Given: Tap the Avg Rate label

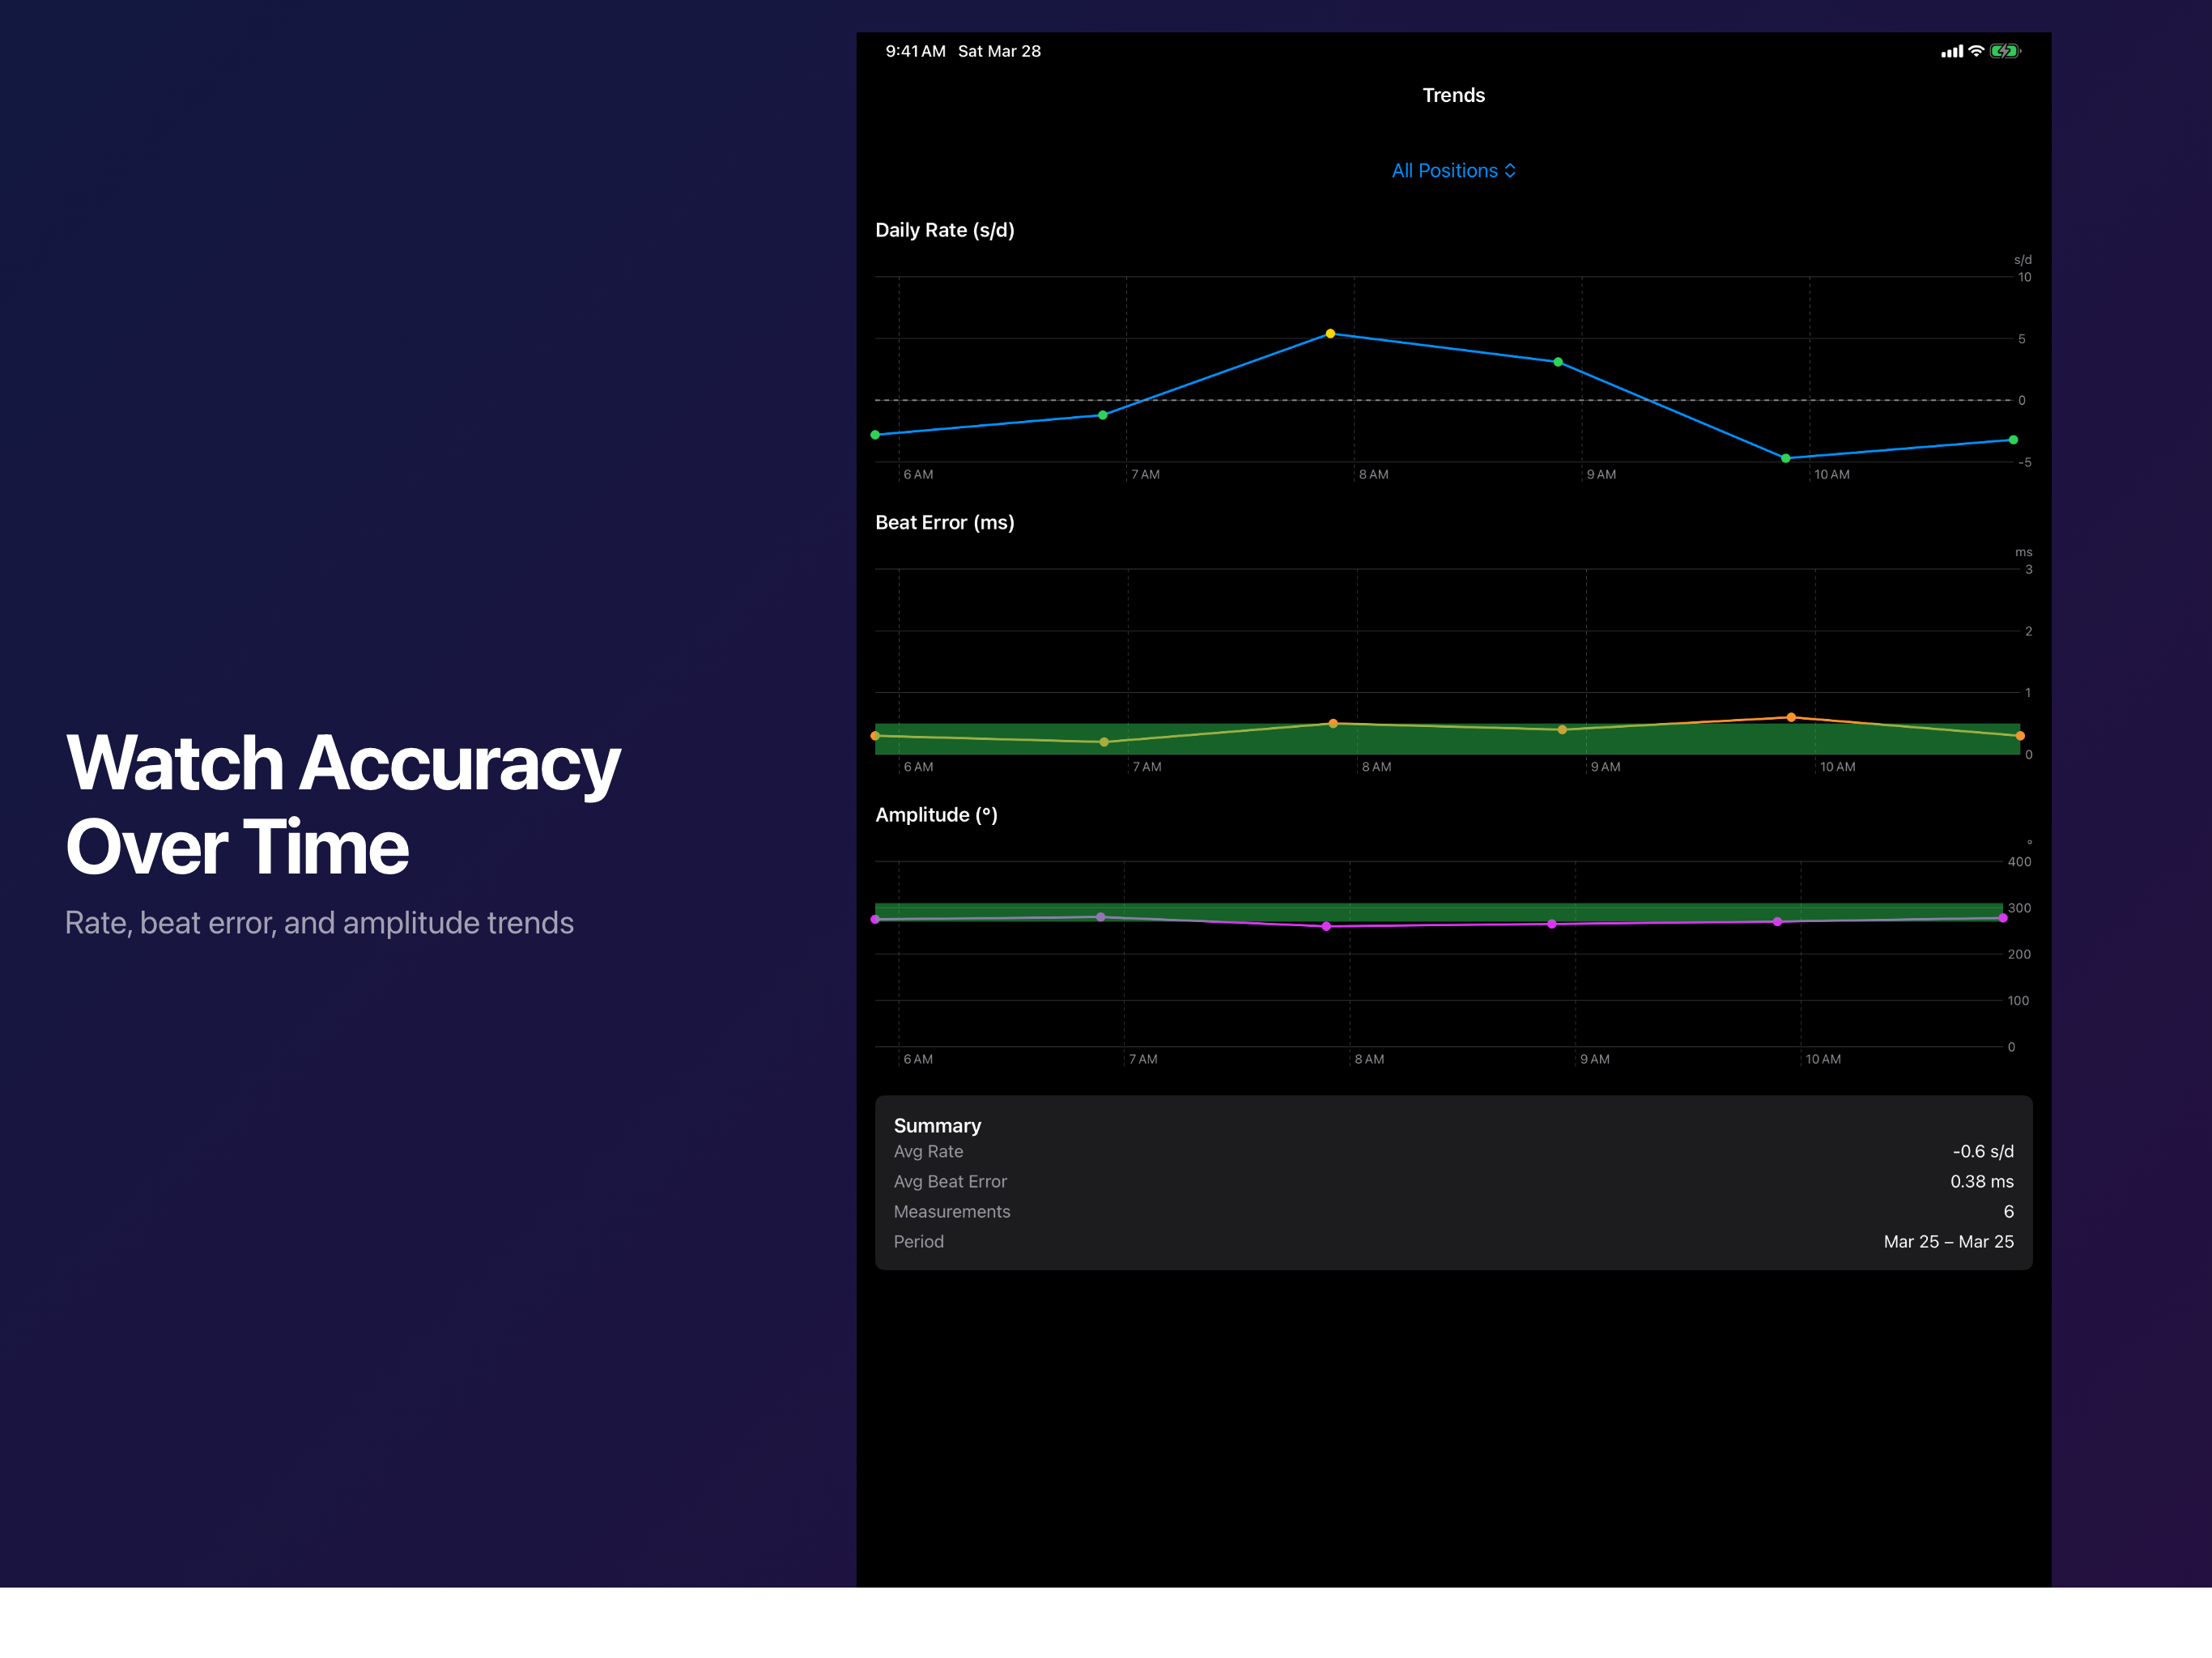Looking at the screenshot, I should [x=928, y=1152].
